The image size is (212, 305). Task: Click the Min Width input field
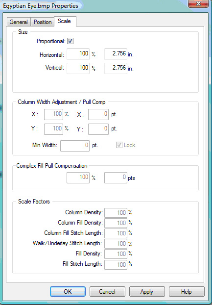tap(75, 146)
